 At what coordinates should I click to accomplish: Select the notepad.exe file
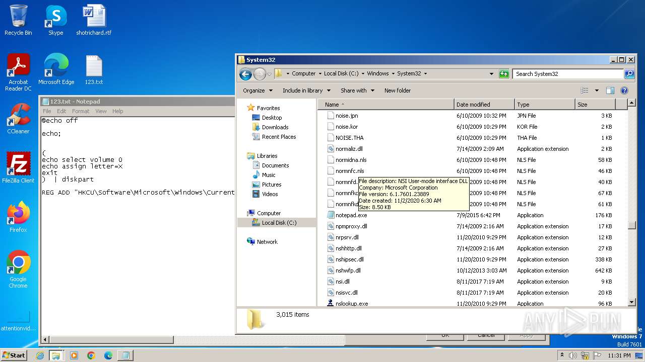coord(351,215)
